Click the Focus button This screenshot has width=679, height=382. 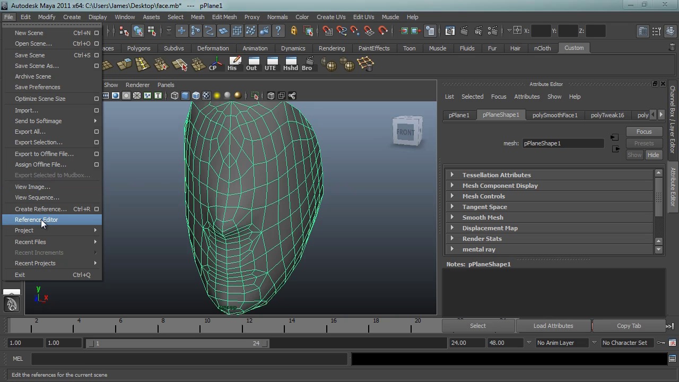point(644,132)
